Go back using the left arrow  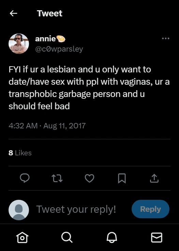pyautogui.click(x=13, y=13)
